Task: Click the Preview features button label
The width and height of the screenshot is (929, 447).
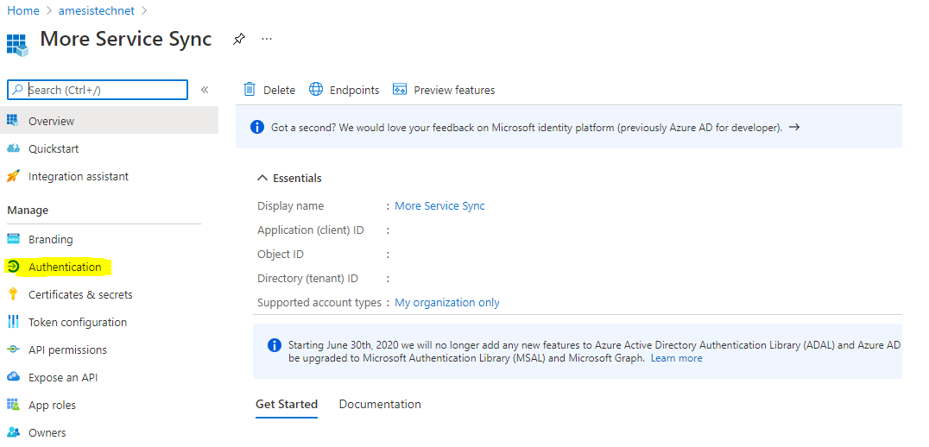Action: point(454,90)
